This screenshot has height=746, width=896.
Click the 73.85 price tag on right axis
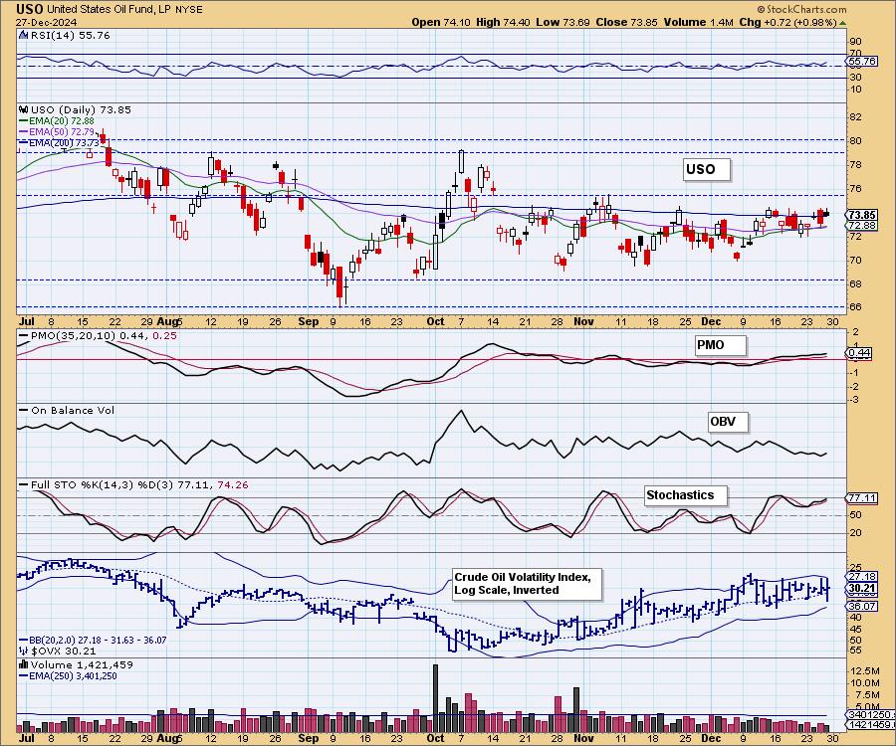[x=861, y=215]
